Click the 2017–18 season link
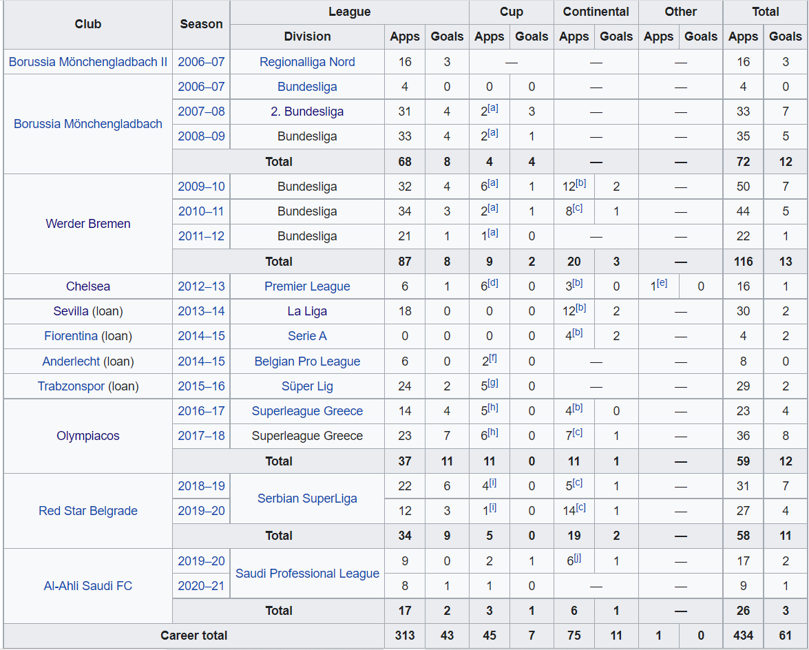This screenshot has height=650, width=809. pos(201,436)
